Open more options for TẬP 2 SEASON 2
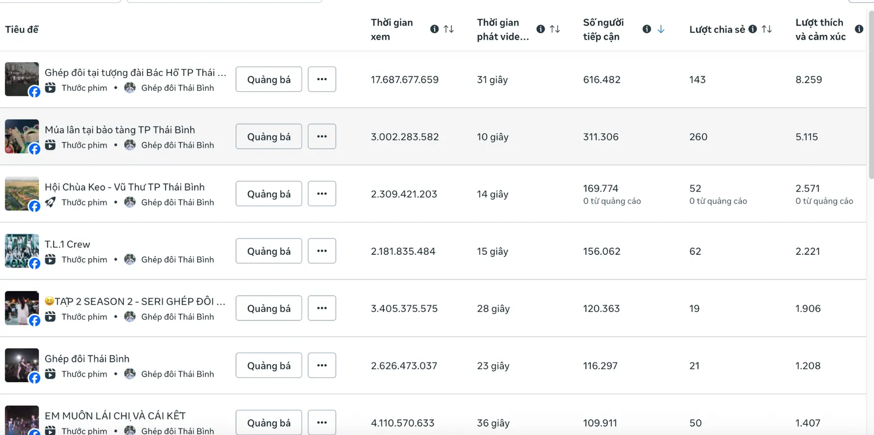Screen dimensions: 874x435 322,308
